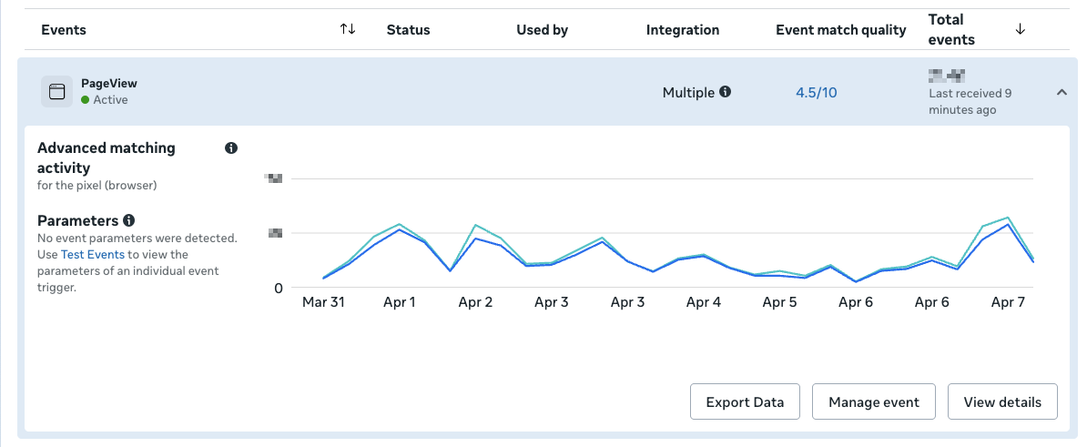Image resolution: width=1087 pixels, height=447 pixels.
Task: Click the Used by column header
Action: coord(542,30)
